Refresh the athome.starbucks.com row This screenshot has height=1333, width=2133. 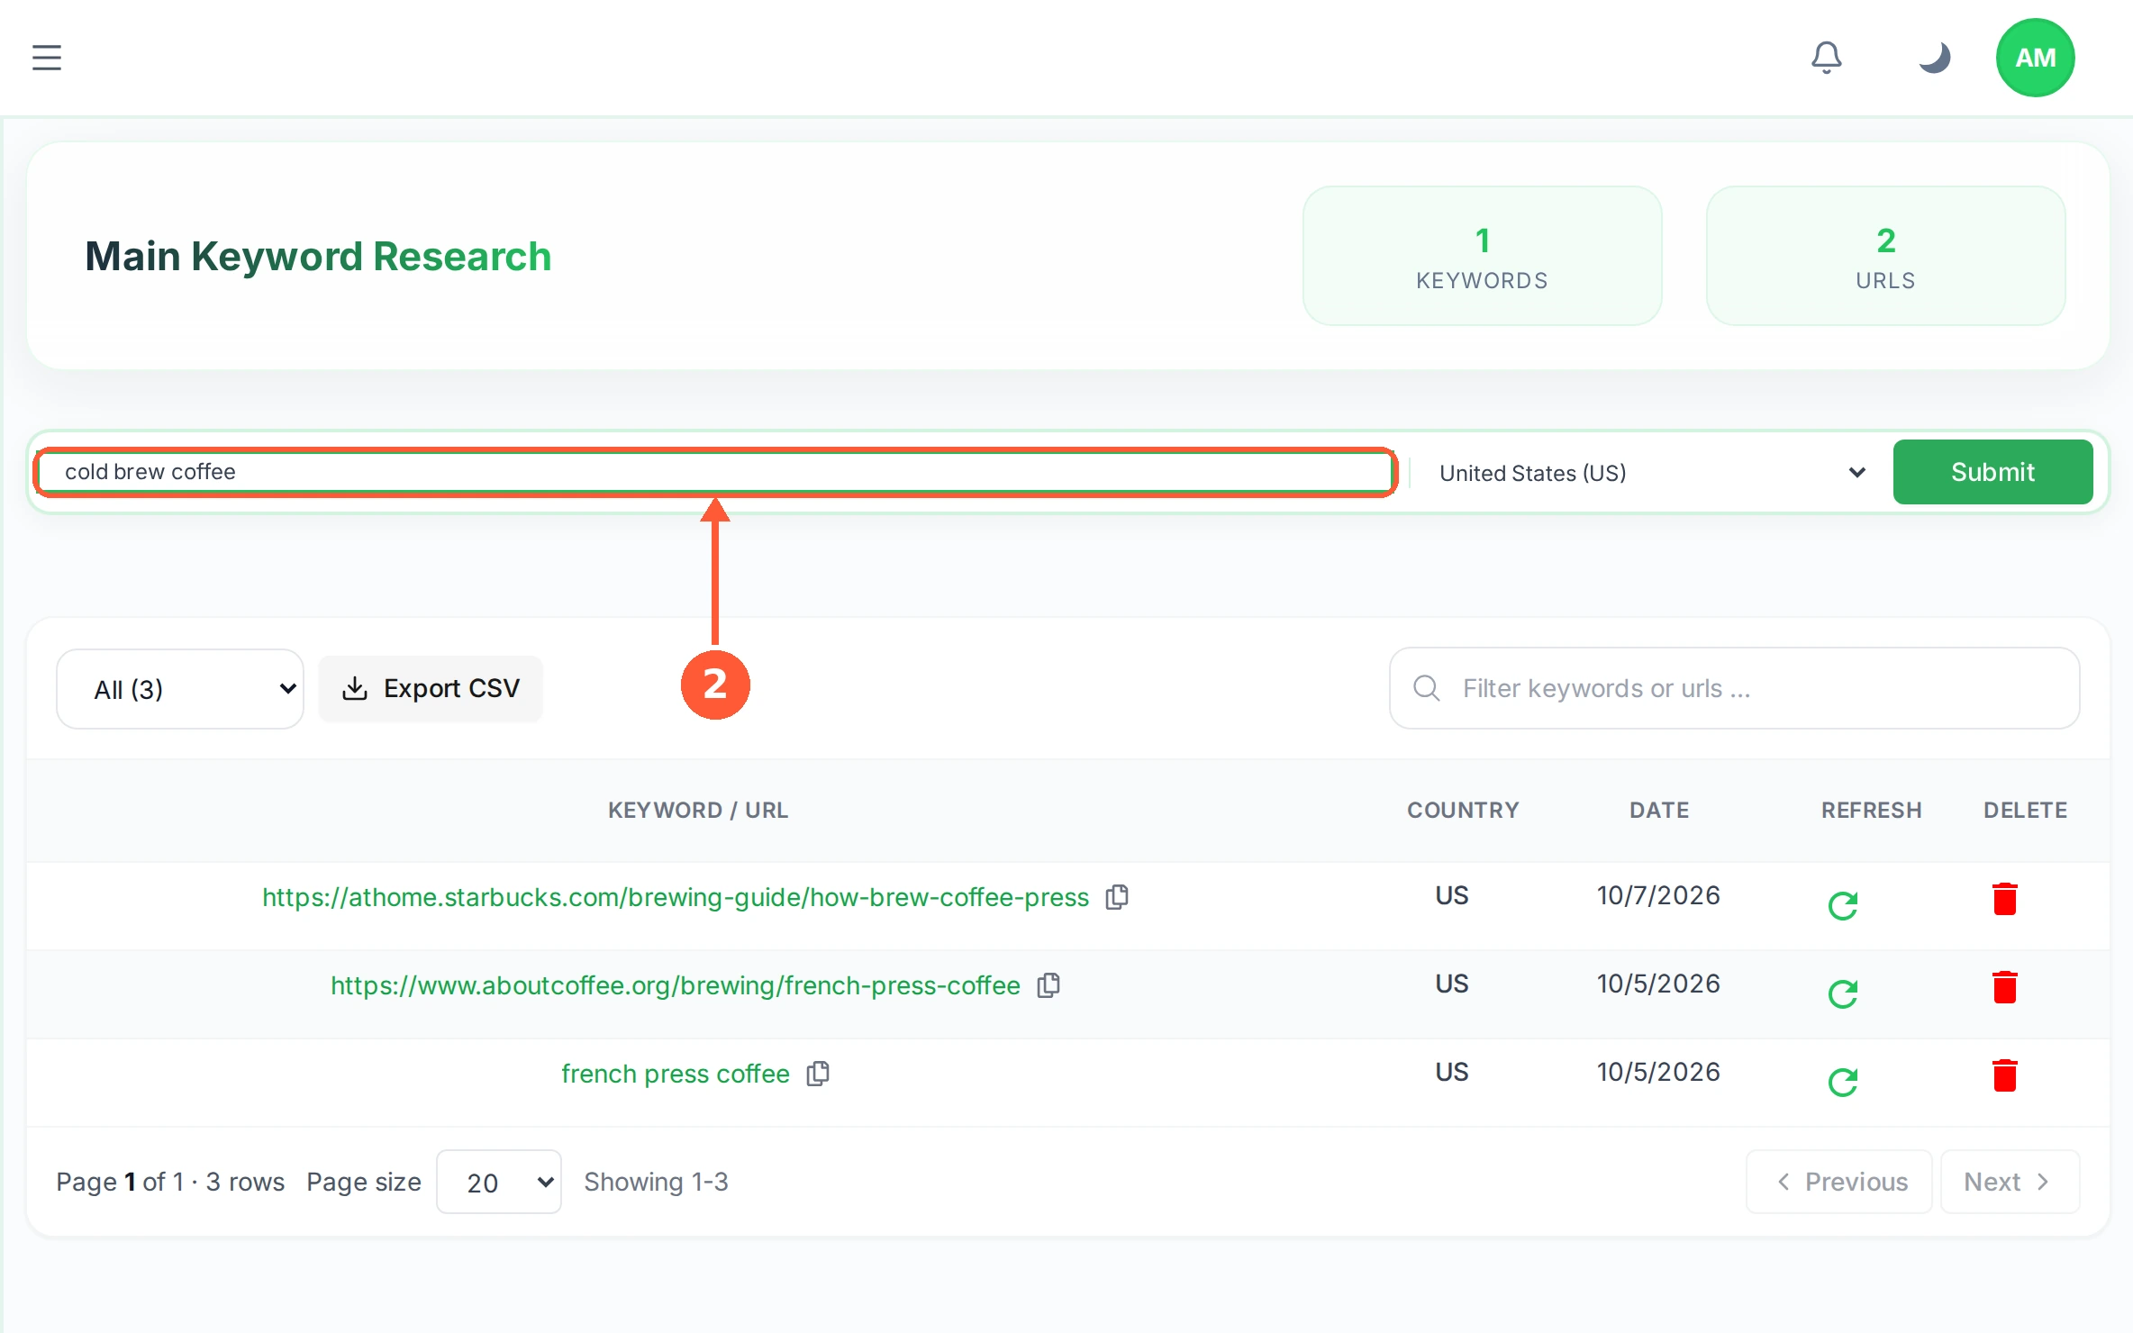1843,905
